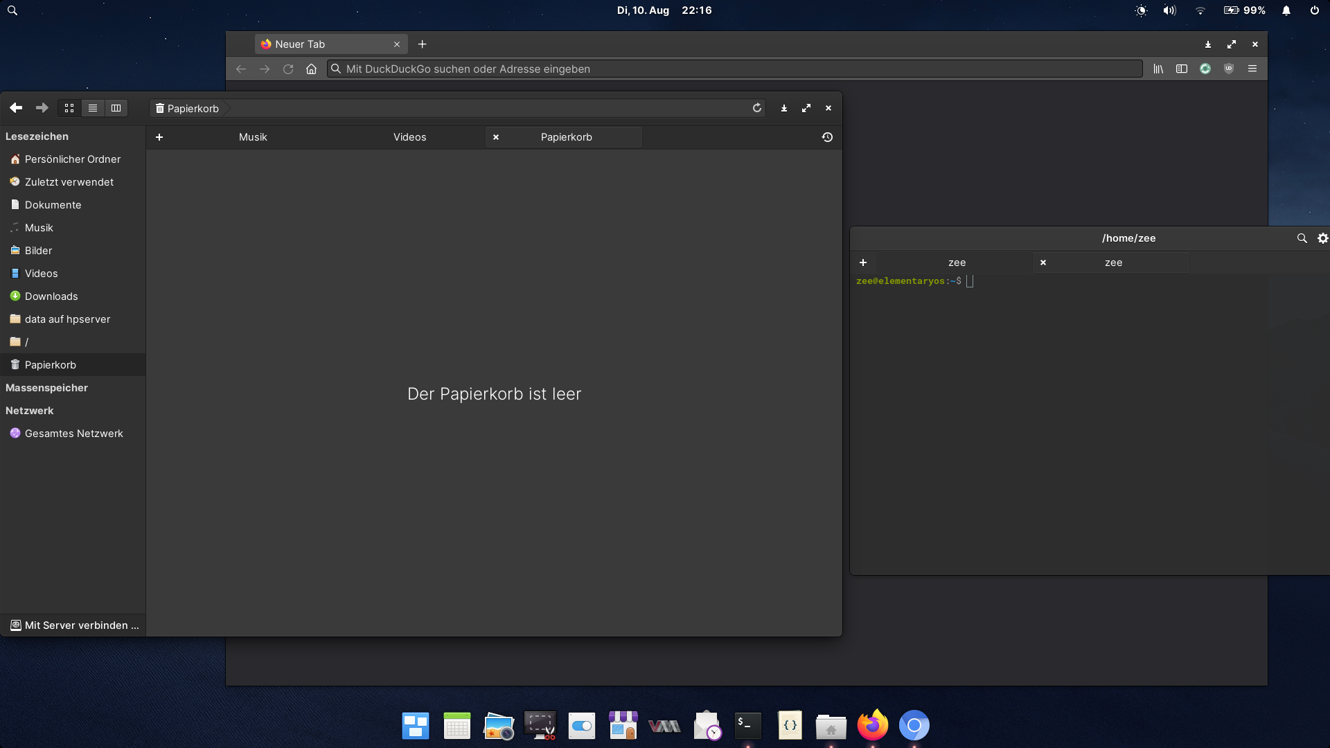Switch to the Videos tab
This screenshot has height=748, width=1330.
(x=410, y=137)
